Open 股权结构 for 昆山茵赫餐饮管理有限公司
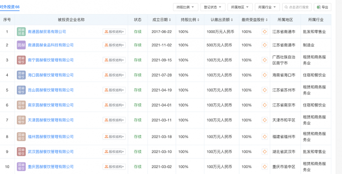Screen dimensions: 342x174 [114, 90]
